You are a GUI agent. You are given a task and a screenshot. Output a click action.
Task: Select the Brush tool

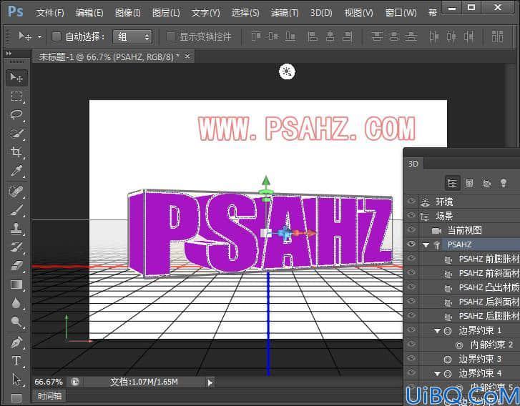click(16, 210)
